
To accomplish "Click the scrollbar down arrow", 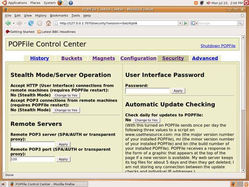I will (x=243, y=171).
